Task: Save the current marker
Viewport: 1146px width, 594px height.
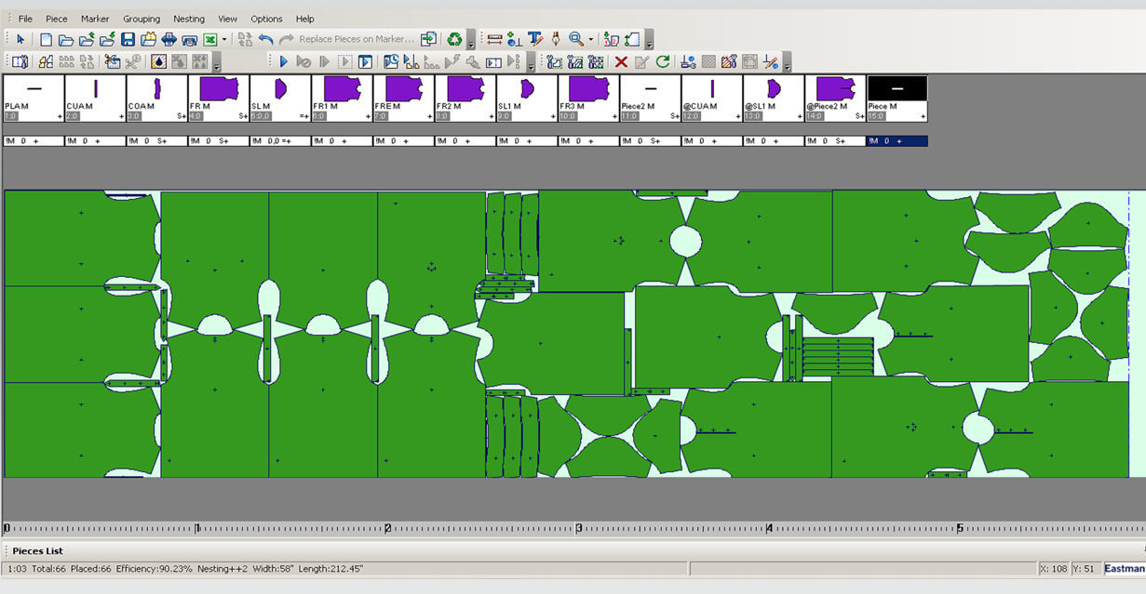Action: 127,38
